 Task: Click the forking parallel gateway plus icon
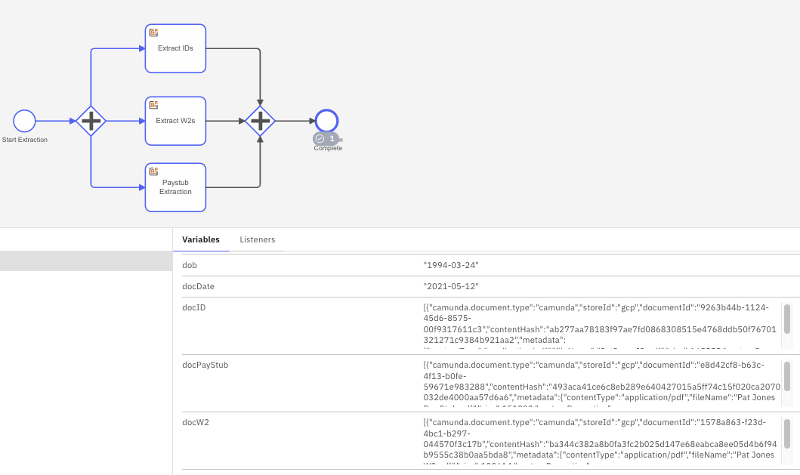click(x=91, y=121)
